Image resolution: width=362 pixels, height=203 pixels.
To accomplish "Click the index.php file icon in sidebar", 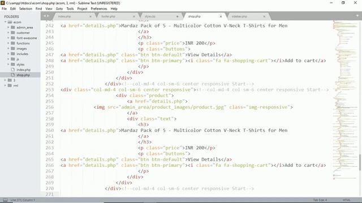I will [x=13, y=69].
